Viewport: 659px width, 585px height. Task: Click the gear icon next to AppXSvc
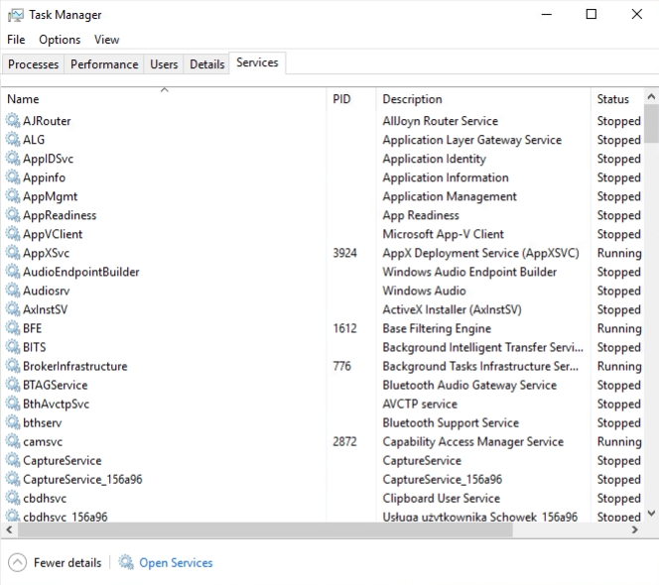(x=13, y=253)
